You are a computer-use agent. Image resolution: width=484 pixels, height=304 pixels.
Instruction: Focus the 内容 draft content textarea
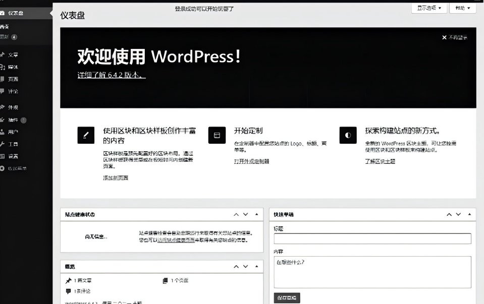point(372,272)
